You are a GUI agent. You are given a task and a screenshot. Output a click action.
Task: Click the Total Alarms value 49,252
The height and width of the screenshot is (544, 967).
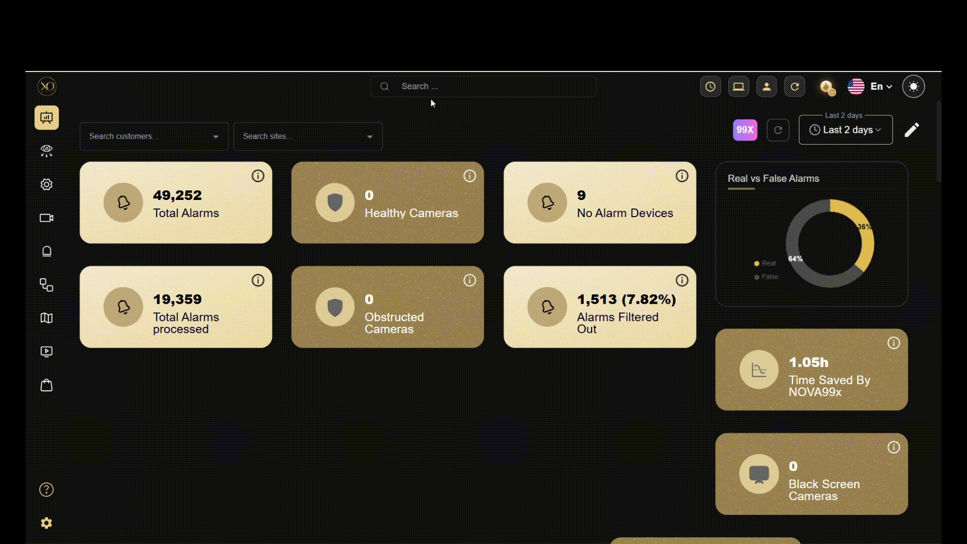coord(177,195)
